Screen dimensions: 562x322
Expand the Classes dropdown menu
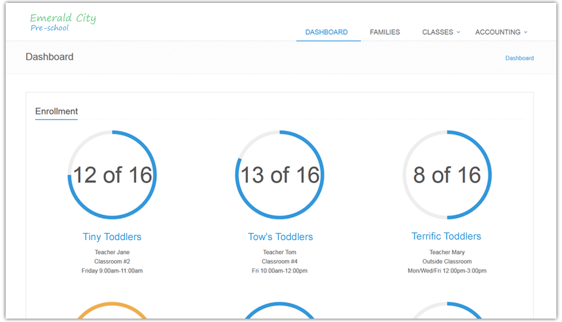pyautogui.click(x=441, y=33)
